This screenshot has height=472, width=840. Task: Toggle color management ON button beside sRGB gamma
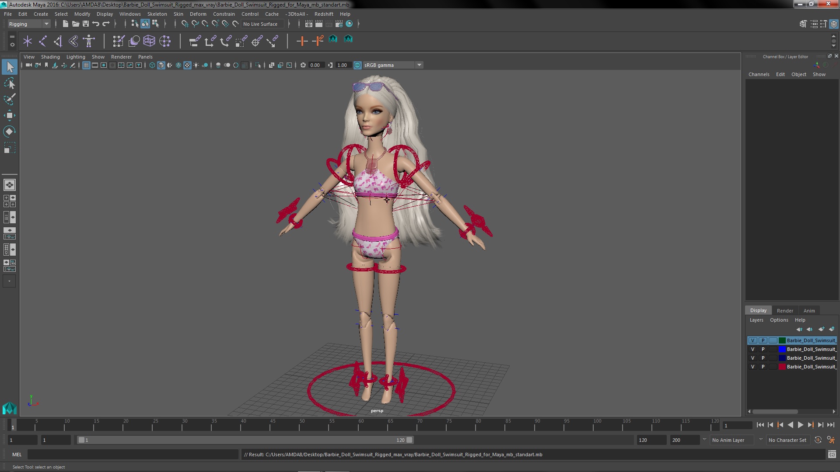(x=357, y=65)
